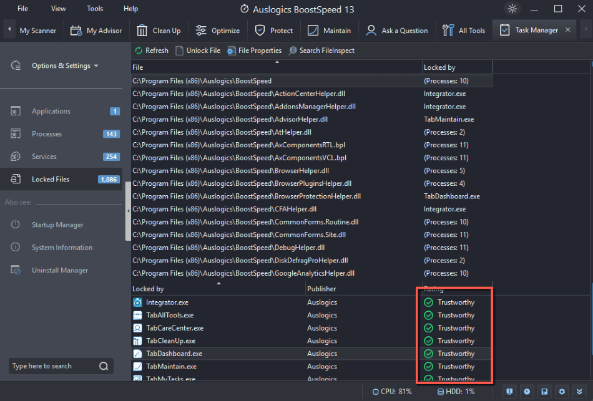The image size is (593, 401).
Task: Click status bar clock icon
Action: pos(527,392)
